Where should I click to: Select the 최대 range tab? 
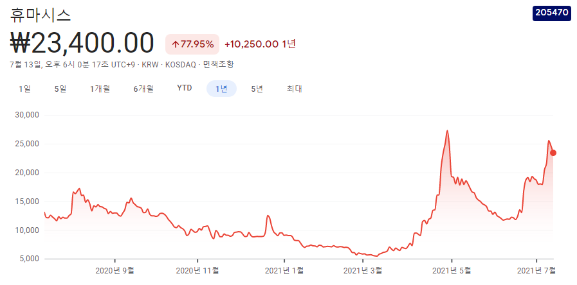295,89
